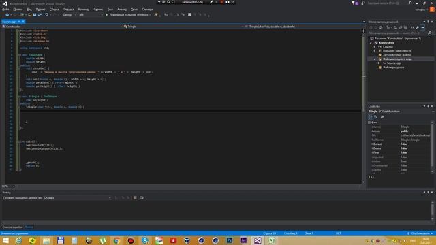Open the Файл menu
Image resolution: width=436 pixels, height=245 pixels.
(x=5, y=9)
